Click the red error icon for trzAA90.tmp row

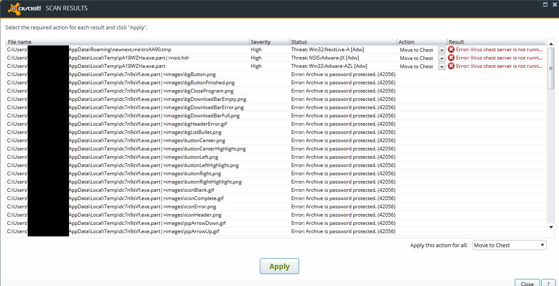point(451,50)
